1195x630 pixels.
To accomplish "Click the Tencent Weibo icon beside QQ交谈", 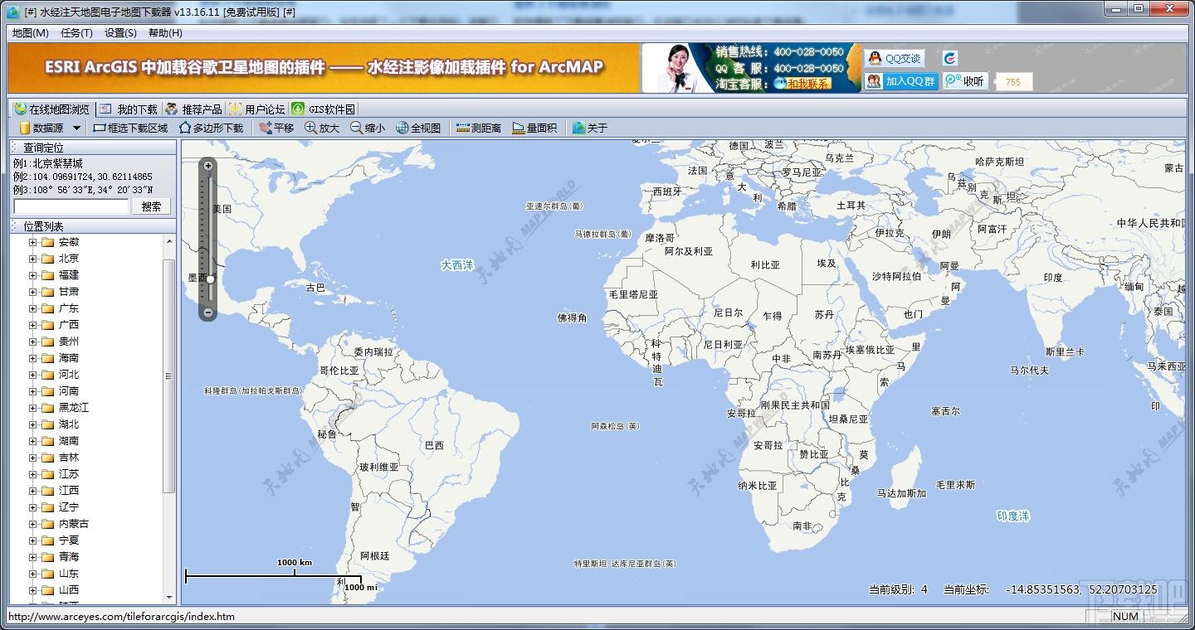I will point(950,58).
